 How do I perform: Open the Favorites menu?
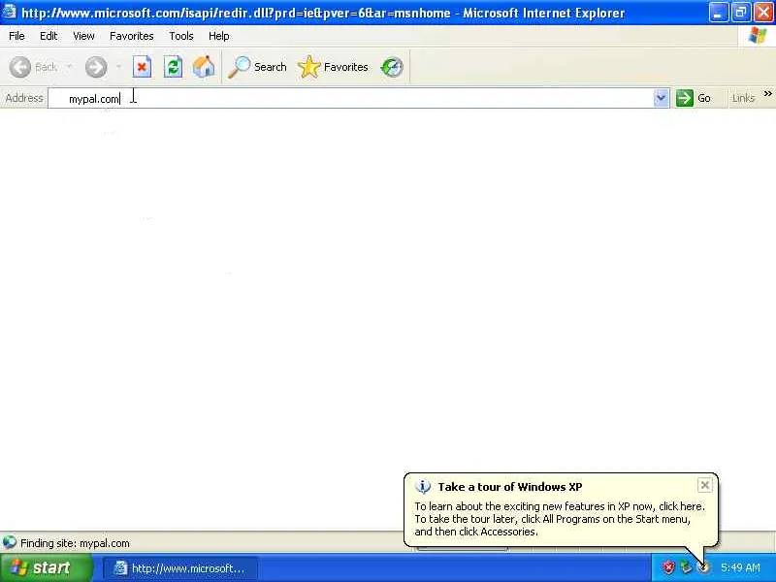132,36
